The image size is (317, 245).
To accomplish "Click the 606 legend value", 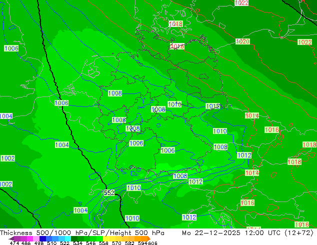I will coord(152,243).
